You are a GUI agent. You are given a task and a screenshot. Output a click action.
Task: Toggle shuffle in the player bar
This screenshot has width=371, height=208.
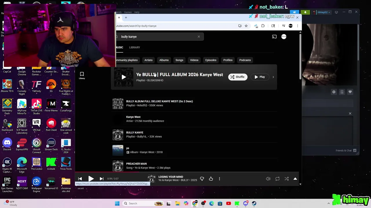(286, 179)
